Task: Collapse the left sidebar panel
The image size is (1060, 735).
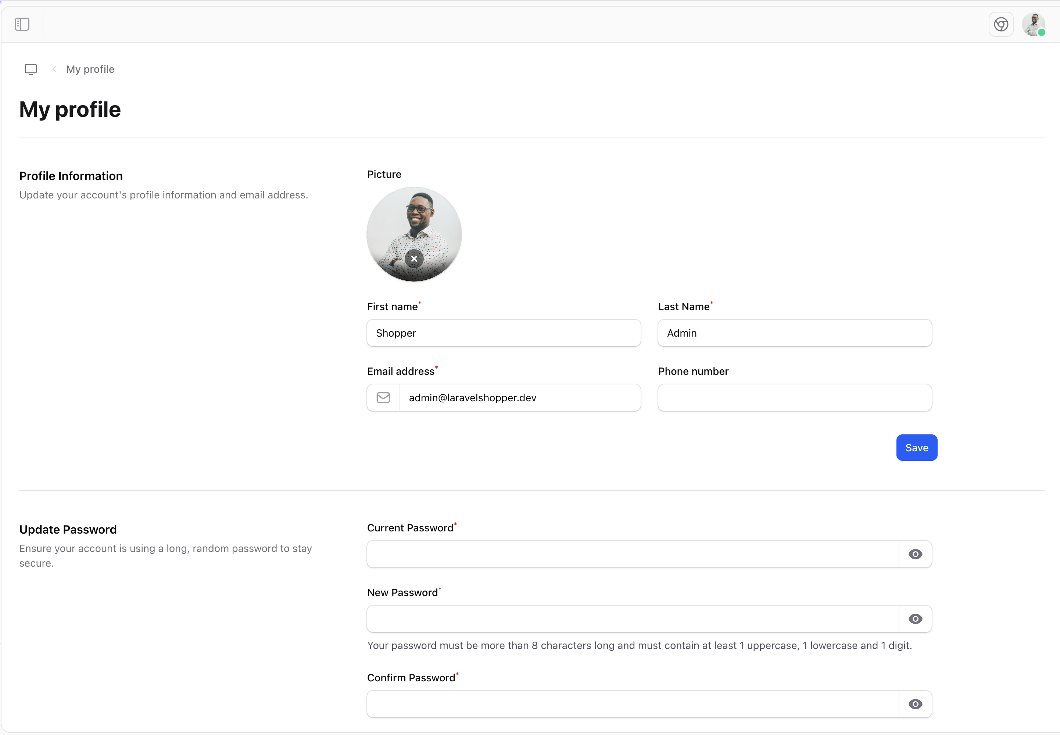Action: [x=22, y=24]
